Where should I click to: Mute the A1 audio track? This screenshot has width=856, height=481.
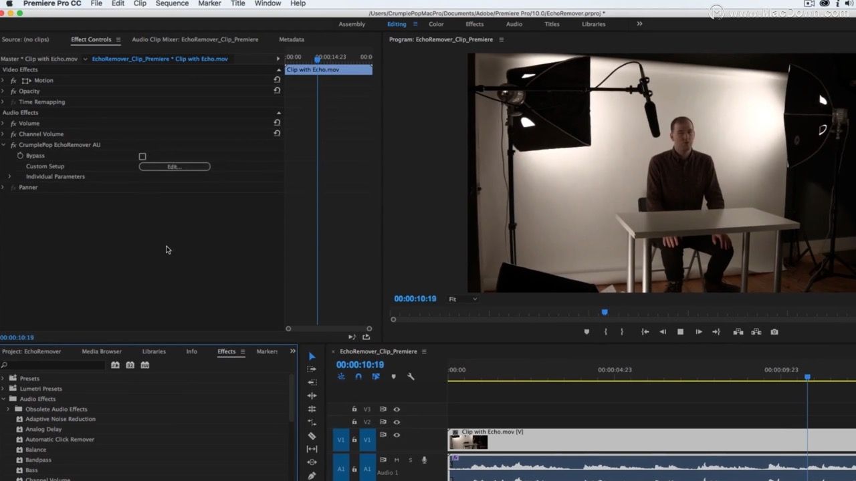[397, 460]
